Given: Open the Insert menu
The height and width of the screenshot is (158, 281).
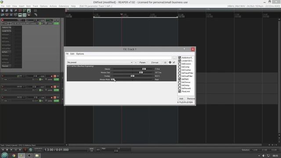Looking at the screenshot, I should pyautogui.click(x=22, y=6).
